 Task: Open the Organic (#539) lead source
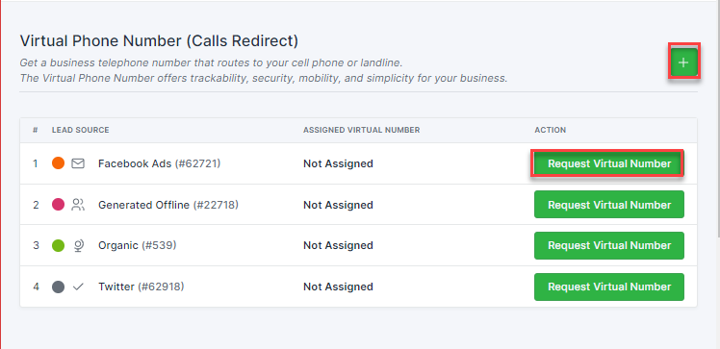pyautogui.click(x=138, y=245)
